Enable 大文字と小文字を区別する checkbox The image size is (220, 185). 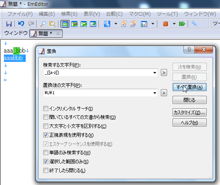click(46, 126)
